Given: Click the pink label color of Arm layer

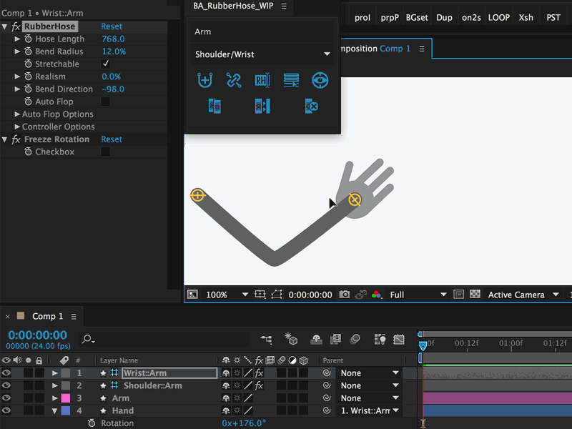Looking at the screenshot, I should tap(66, 398).
